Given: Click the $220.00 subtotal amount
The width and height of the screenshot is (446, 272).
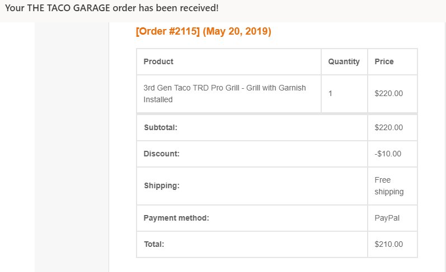Looking at the screenshot, I should pyautogui.click(x=388, y=127).
